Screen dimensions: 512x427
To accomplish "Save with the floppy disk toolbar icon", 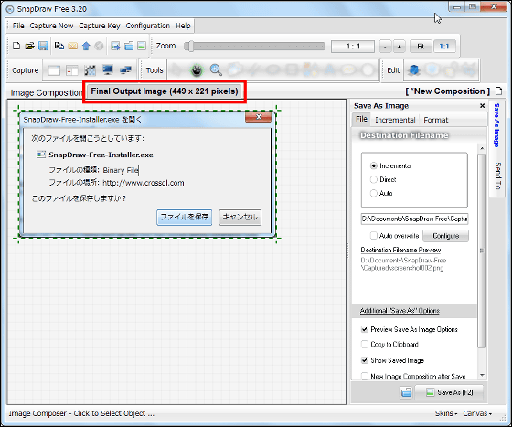I will 43,46.
